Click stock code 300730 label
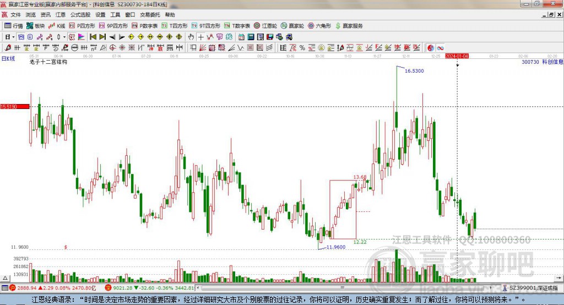The width and height of the screenshot is (564, 305). 530,62
